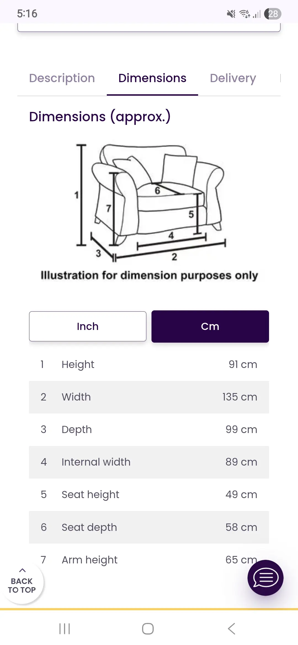The height and width of the screenshot is (645, 298).
Task: Switch measurements to Inch
Action: (x=88, y=326)
